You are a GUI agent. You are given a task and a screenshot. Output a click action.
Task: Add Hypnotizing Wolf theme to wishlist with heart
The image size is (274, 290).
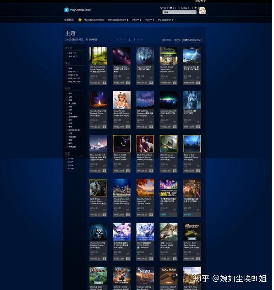151,78
